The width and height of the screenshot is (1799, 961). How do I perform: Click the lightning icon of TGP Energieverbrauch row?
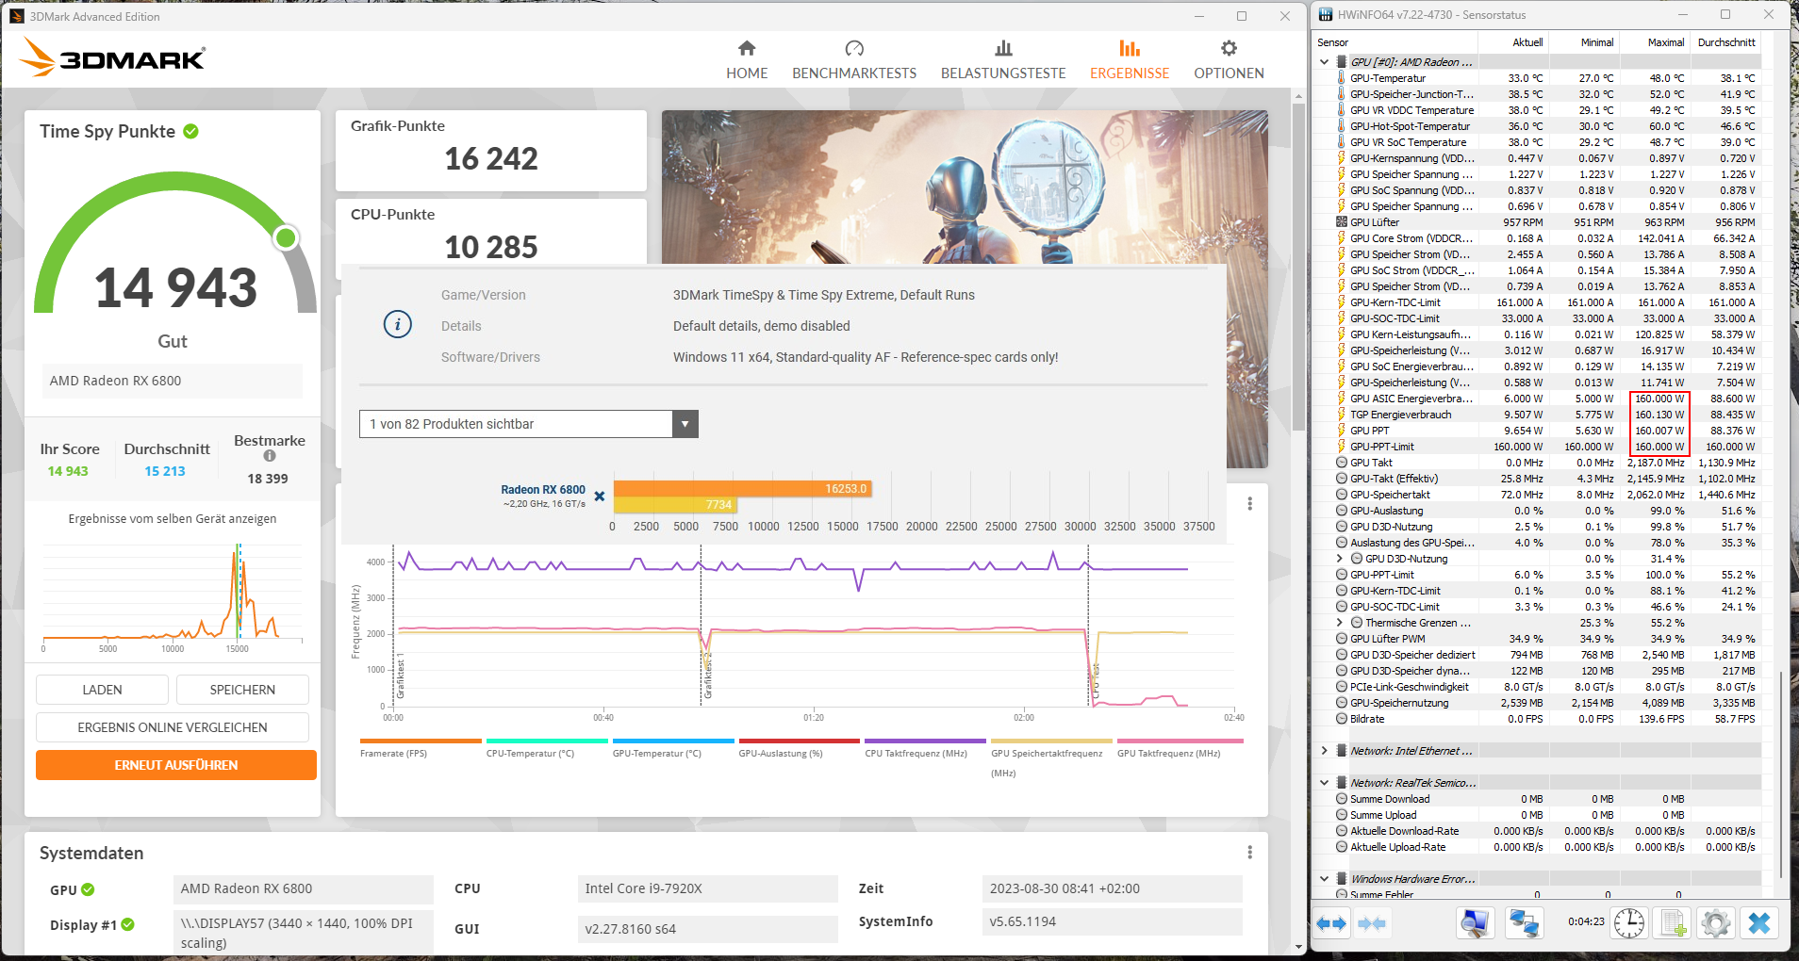[1342, 415]
